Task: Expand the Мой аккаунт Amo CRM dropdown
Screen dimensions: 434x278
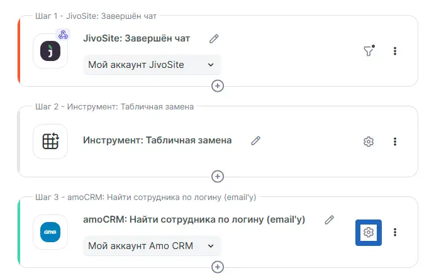Action: point(152,245)
